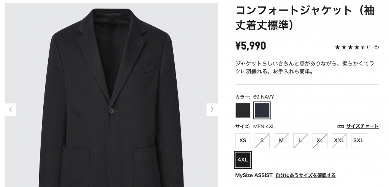Choose the unavailable size XXL
The width and height of the screenshot is (389, 187).
(x=339, y=140)
